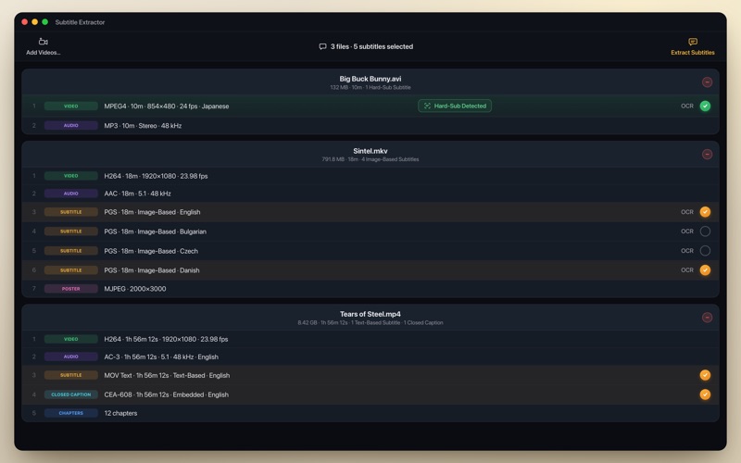Viewport: 741px width, 463px height.
Task: Uncheck the Danish PGS subtitle checkbox
Action: tap(705, 269)
